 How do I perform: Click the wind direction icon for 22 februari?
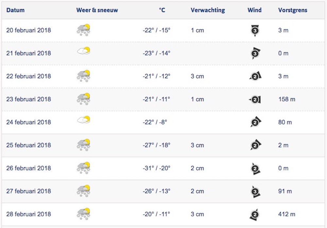[255, 77]
